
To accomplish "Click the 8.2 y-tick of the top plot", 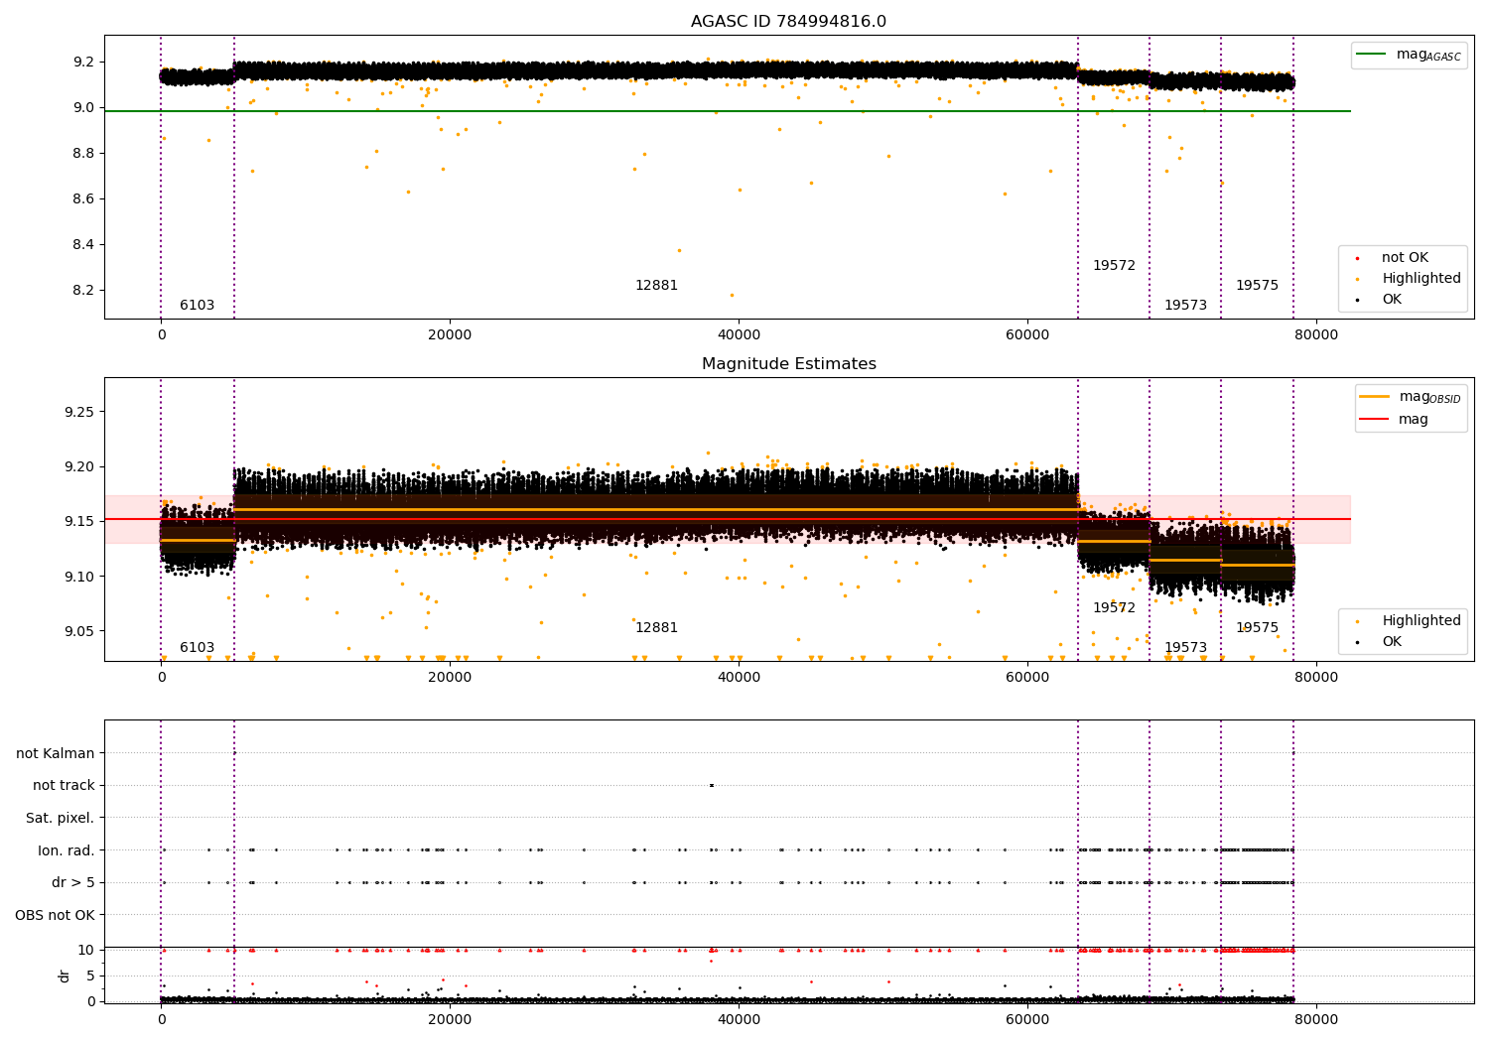I will coord(84,290).
